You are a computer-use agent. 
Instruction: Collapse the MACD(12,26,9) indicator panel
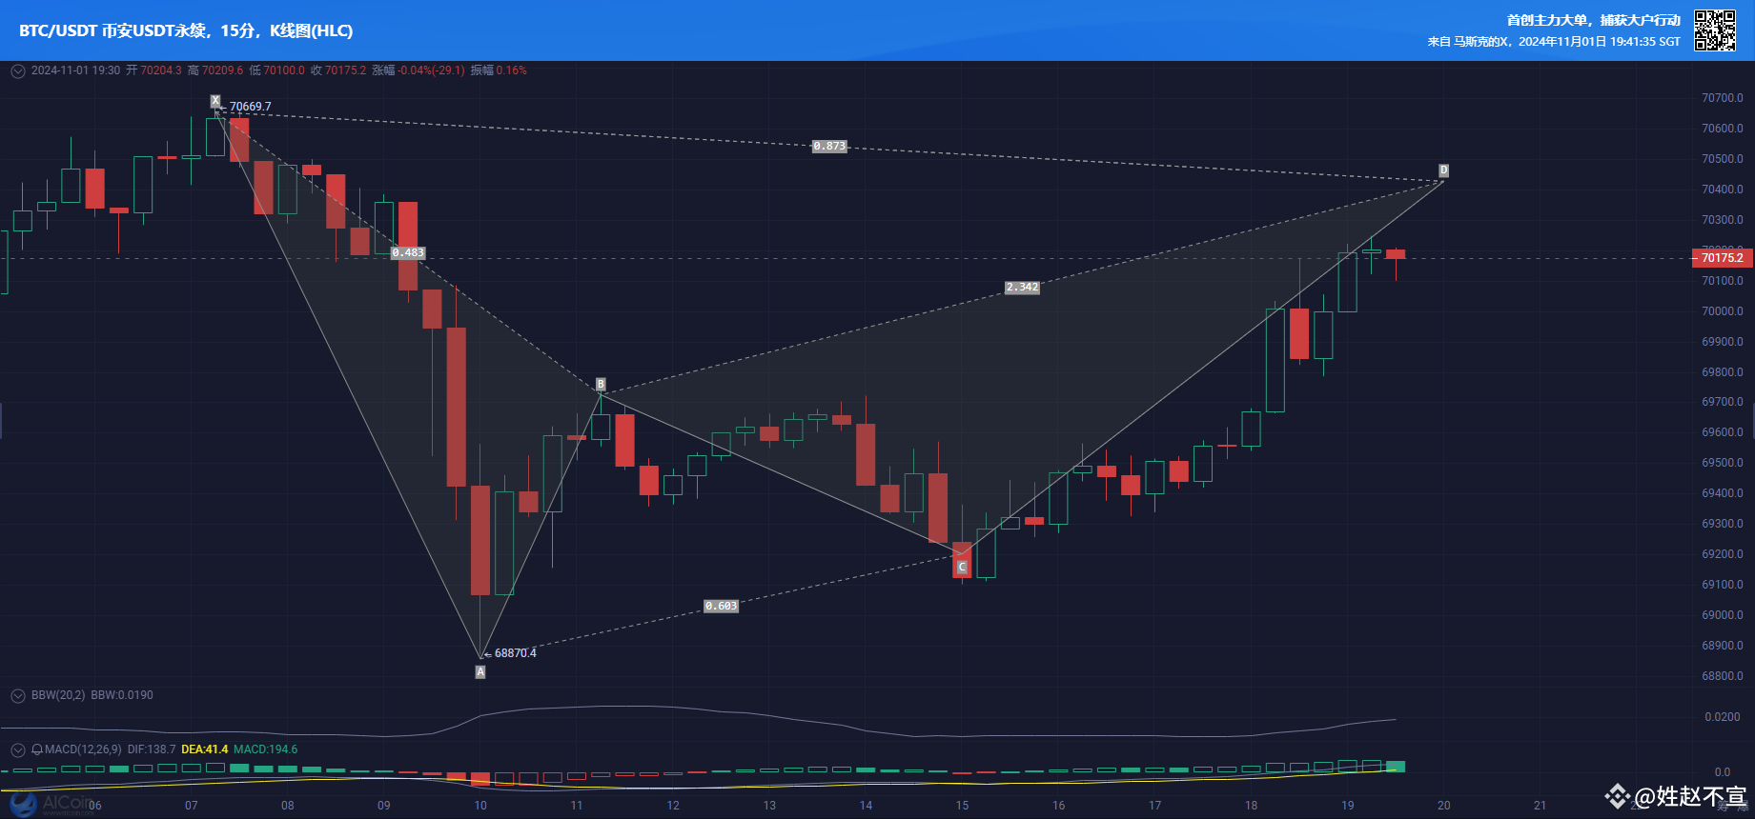point(17,749)
